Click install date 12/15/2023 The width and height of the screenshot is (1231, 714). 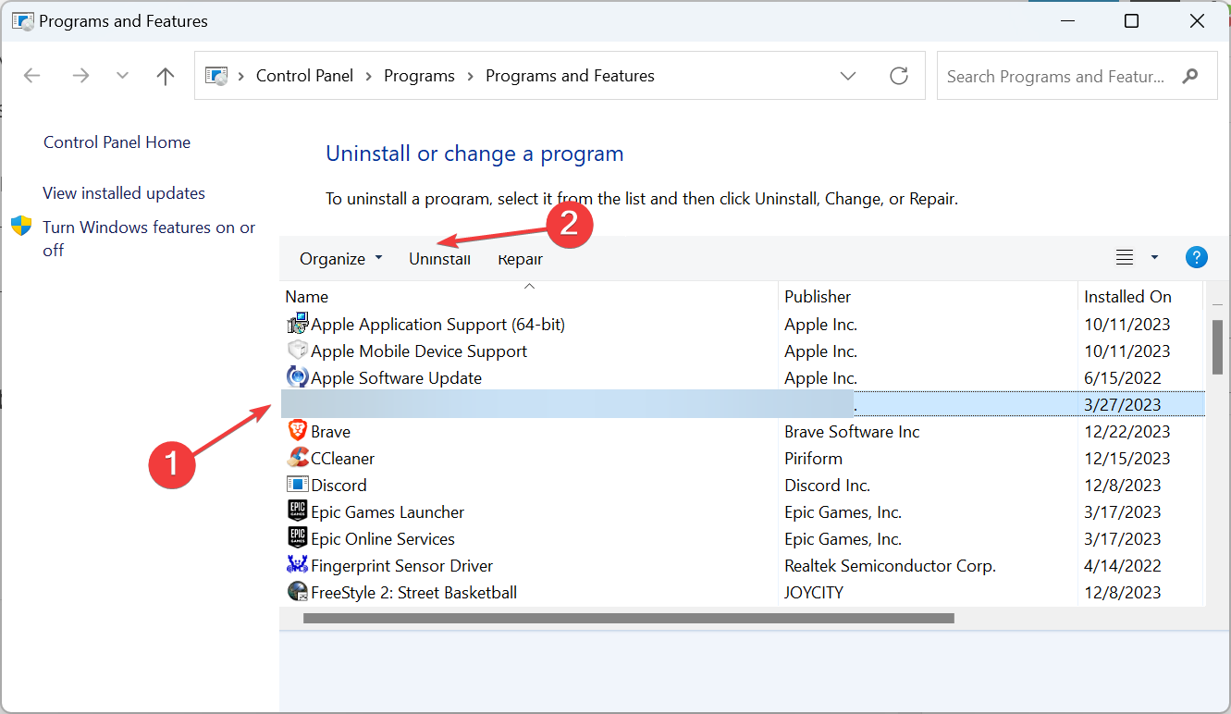(1126, 459)
